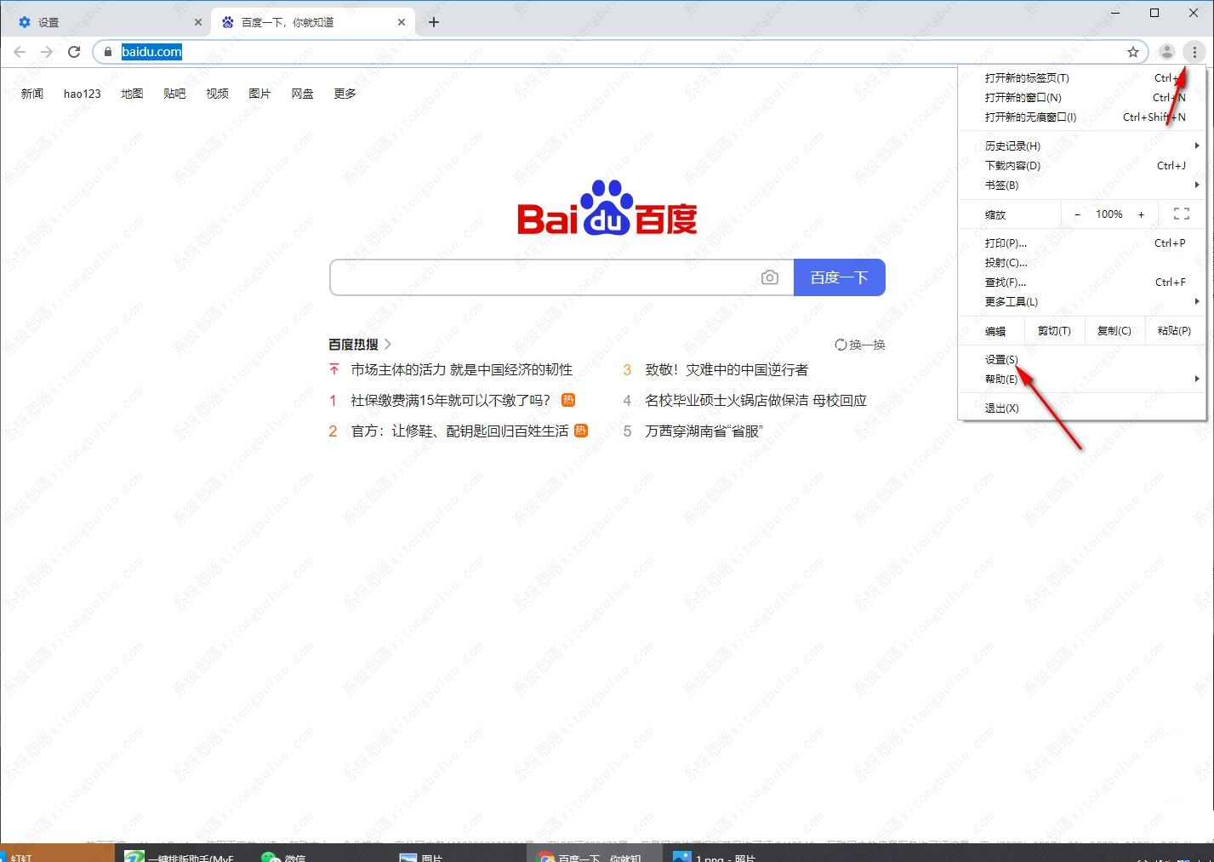Screen dimensions: 1214x862
Task: Open 万茜穿湖南省"省服"
Action: pos(704,431)
